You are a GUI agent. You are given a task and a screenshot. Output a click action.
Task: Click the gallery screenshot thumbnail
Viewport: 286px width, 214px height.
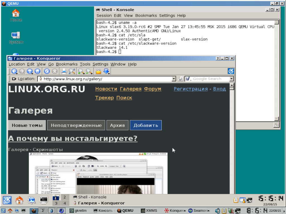98,173
